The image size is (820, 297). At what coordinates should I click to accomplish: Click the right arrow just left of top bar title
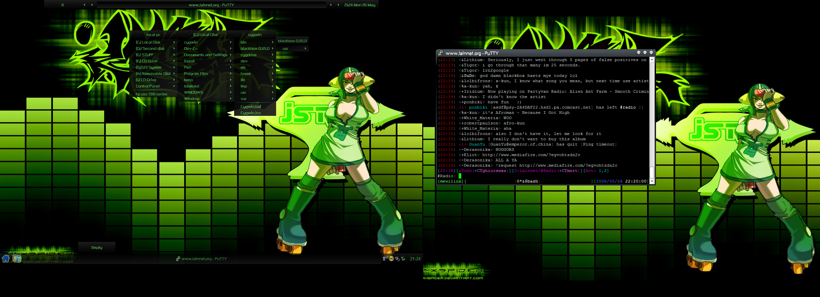coord(92,5)
